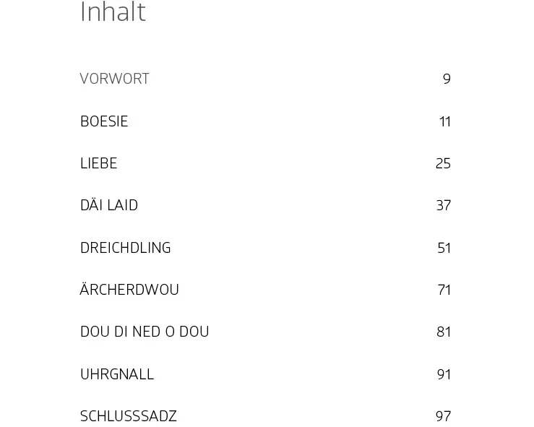Click the Inhalt heading
This screenshot has width=534, height=427.
[113, 13]
